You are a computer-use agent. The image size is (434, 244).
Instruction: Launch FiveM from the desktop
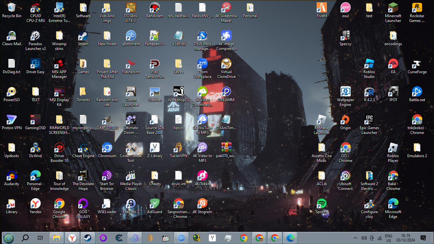pos(321,10)
